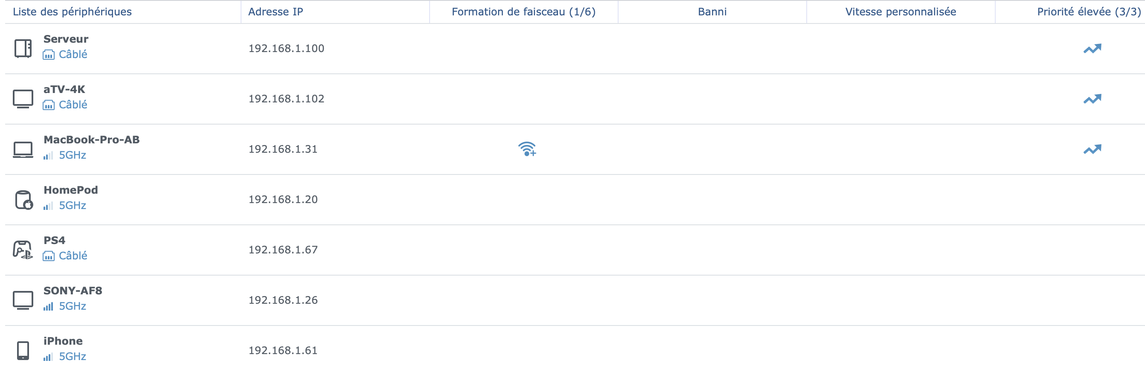Sort by Liste des périphériques column header
This screenshot has width=1145, height=372.
tap(73, 12)
